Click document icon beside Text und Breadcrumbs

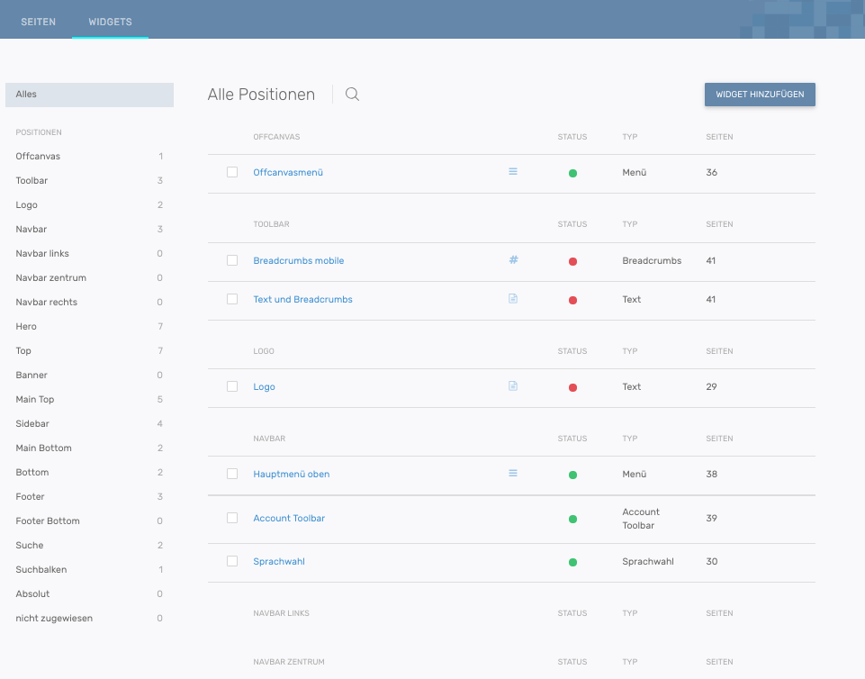tap(513, 299)
